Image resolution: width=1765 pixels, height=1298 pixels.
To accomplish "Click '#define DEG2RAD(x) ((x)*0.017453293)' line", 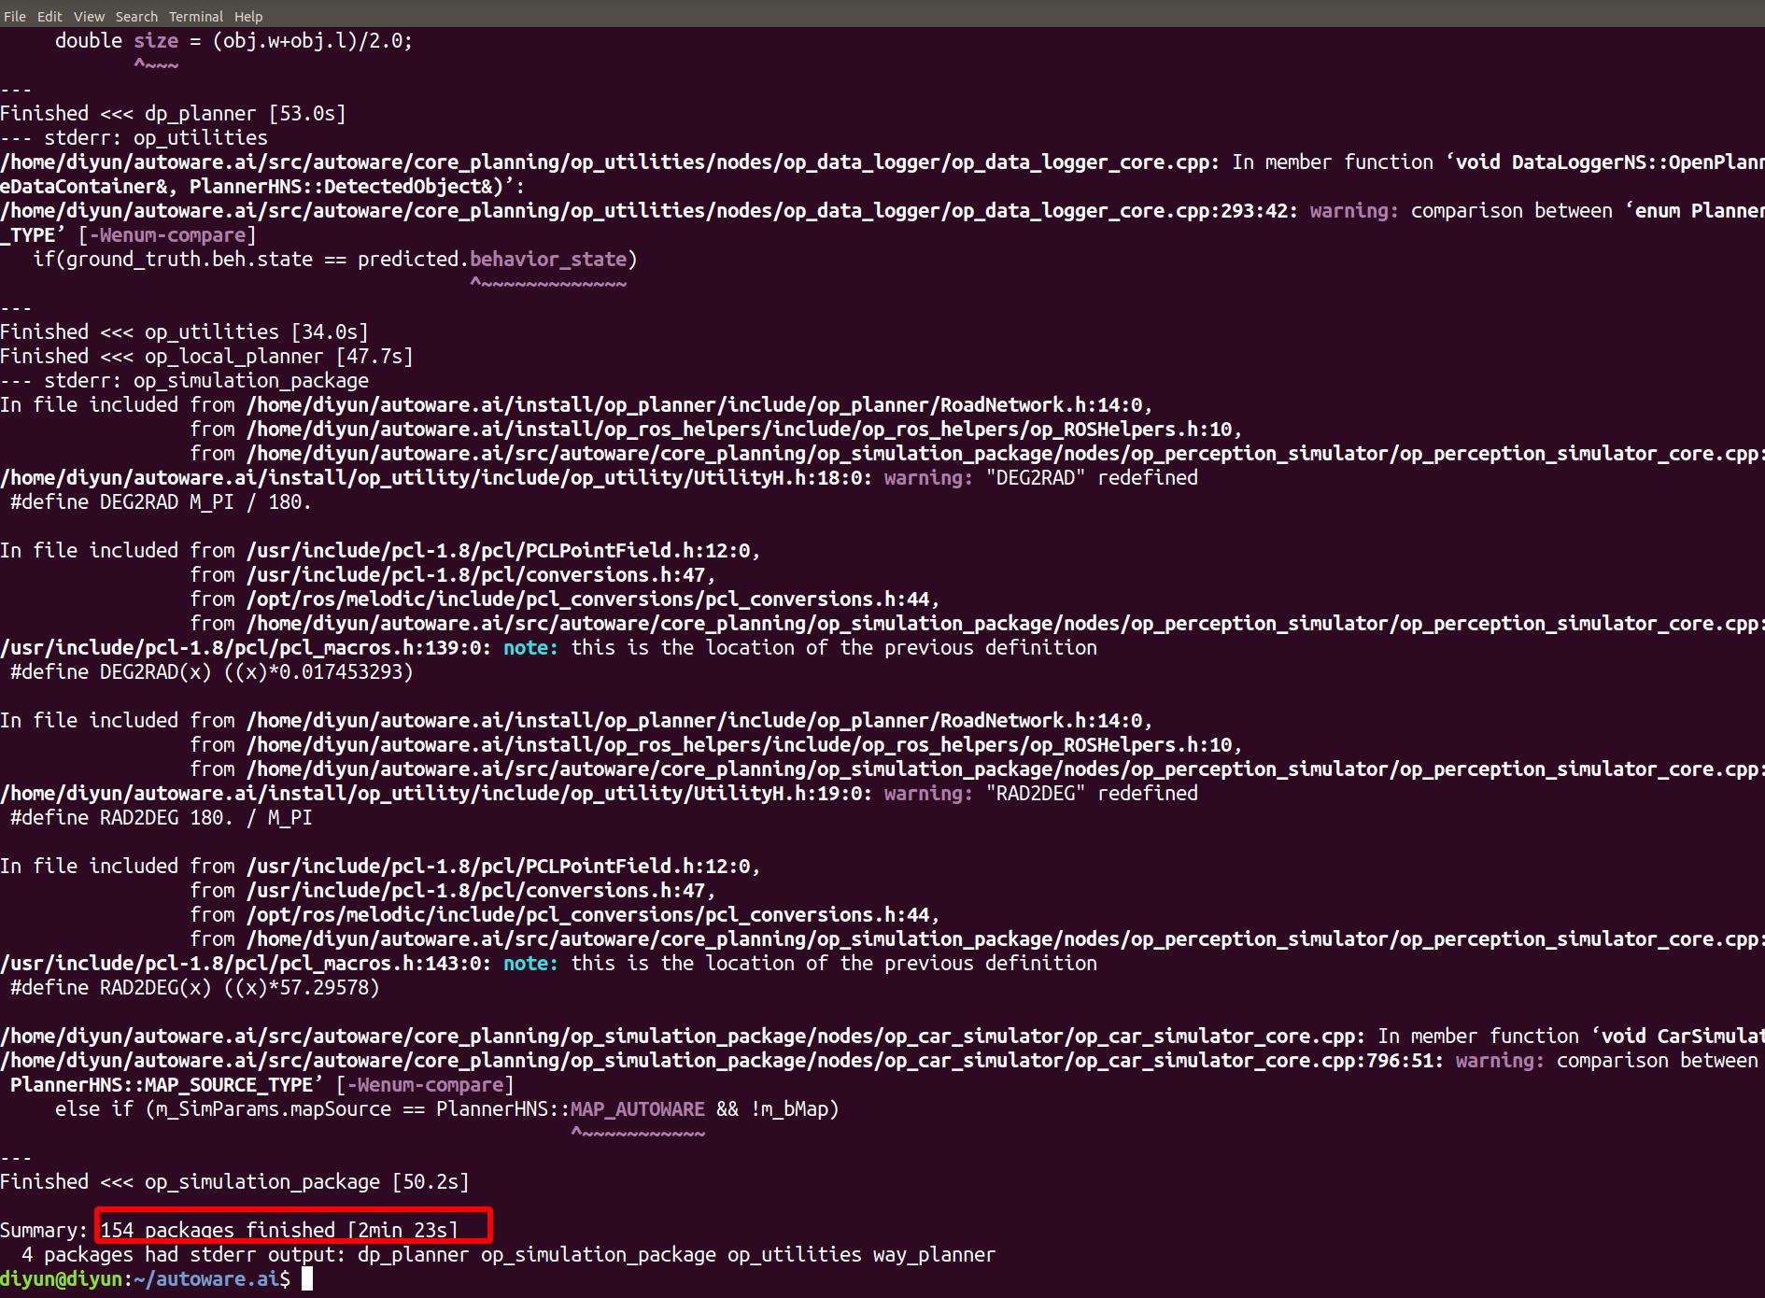I will click(211, 672).
